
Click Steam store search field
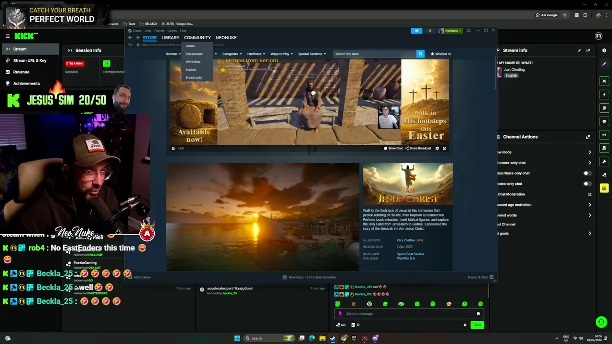tap(374, 54)
